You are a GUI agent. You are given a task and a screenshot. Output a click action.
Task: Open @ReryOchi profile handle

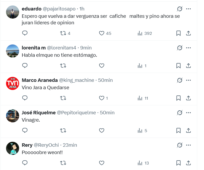pyautogui.click(x=47, y=145)
